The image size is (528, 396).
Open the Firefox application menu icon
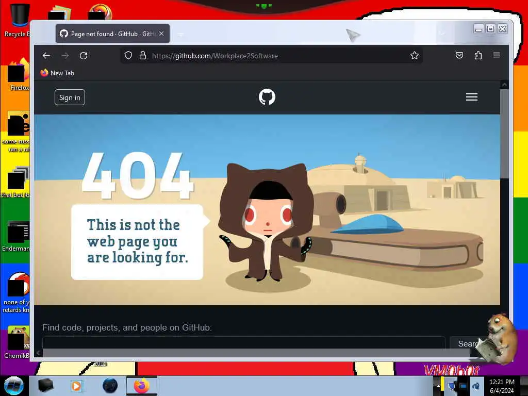click(x=497, y=55)
